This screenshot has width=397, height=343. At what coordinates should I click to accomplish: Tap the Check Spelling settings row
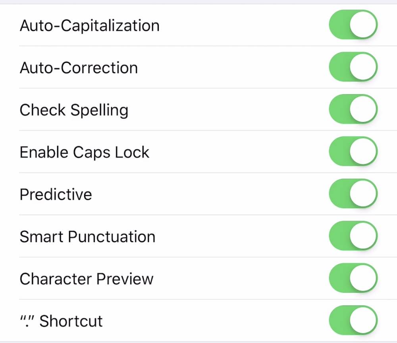click(x=198, y=110)
